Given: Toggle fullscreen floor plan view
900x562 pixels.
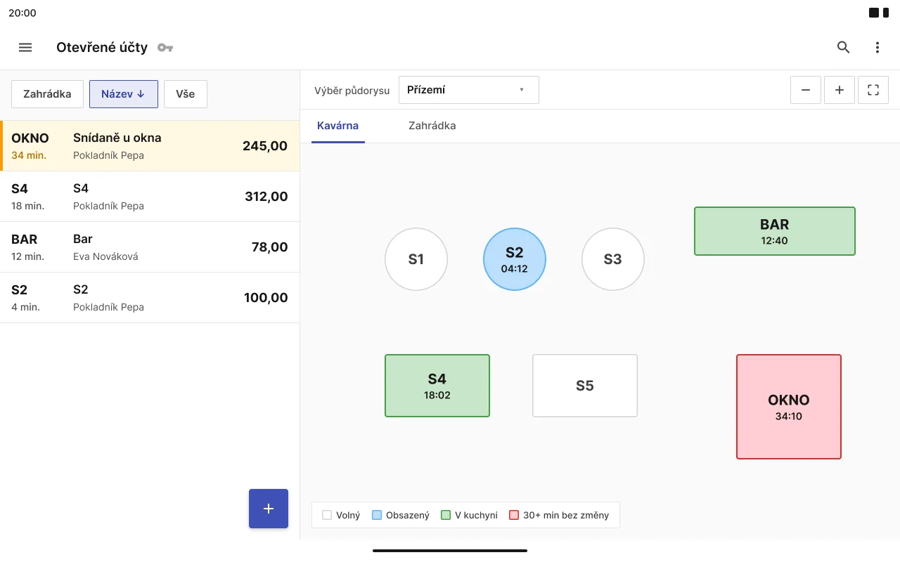Looking at the screenshot, I should (873, 90).
